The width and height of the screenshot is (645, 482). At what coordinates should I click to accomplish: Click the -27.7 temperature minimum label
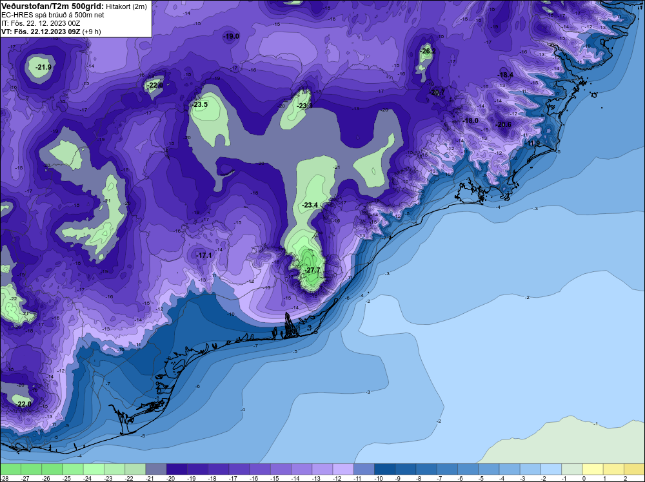pyautogui.click(x=313, y=270)
